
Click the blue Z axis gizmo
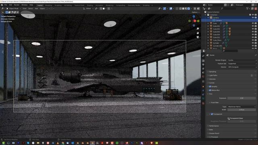pos(194,17)
